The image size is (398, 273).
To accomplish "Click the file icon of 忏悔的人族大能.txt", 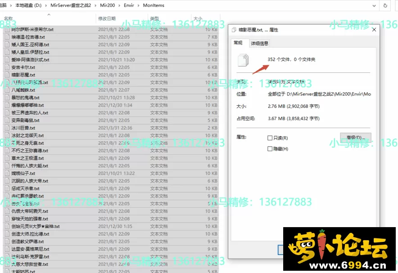I will tap(7, 166).
